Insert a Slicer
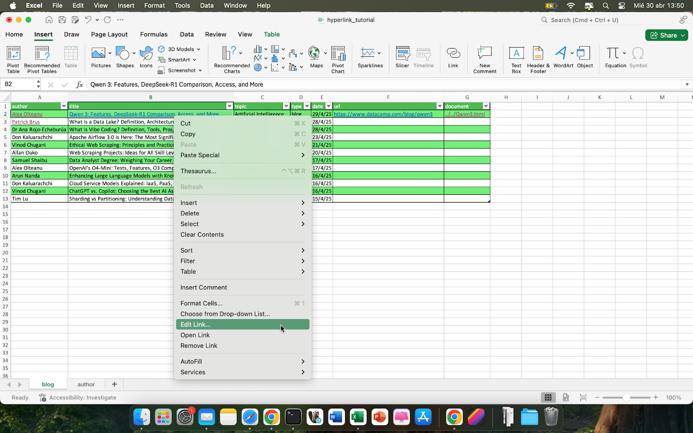Image resolution: width=693 pixels, height=433 pixels. (402, 58)
